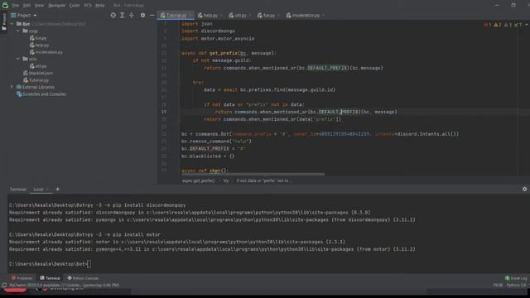The width and height of the screenshot is (530, 298).
Task: Click line 19 in the code editor
Action: 338,112
